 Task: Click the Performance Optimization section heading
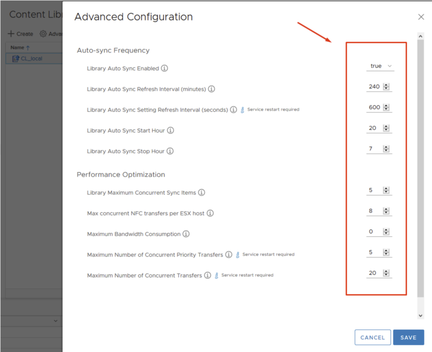coord(121,175)
